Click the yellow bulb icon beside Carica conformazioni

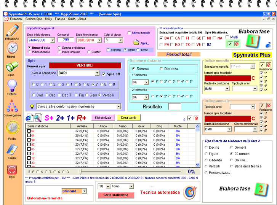click(32, 106)
